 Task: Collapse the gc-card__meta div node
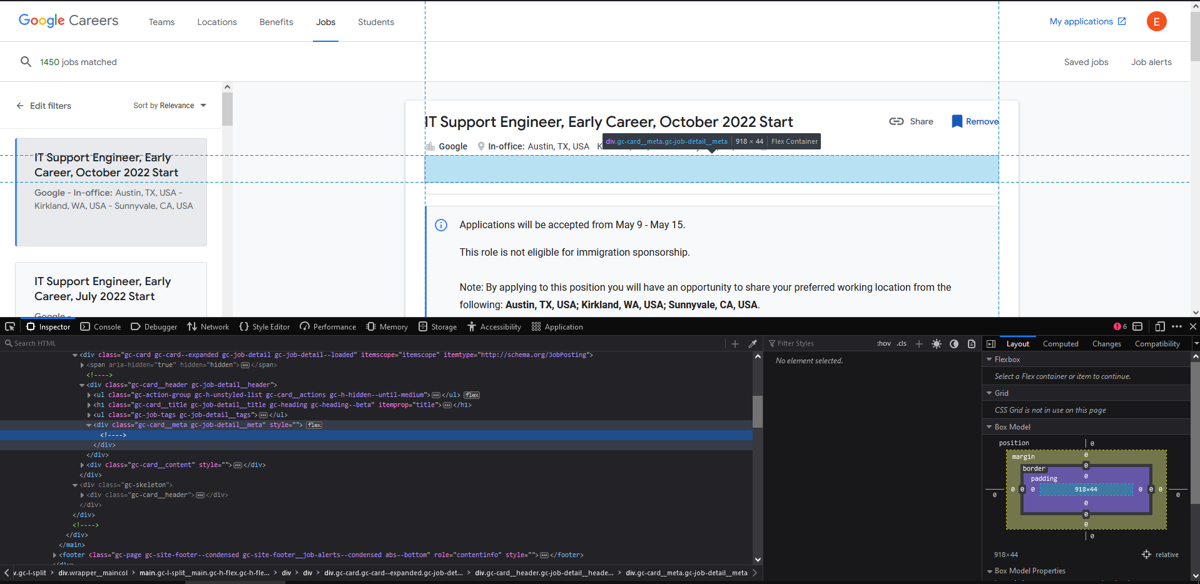click(x=89, y=425)
